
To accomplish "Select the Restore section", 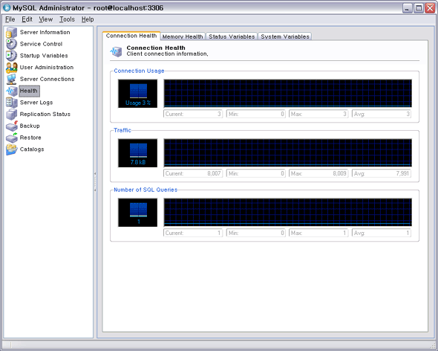I will [30, 138].
